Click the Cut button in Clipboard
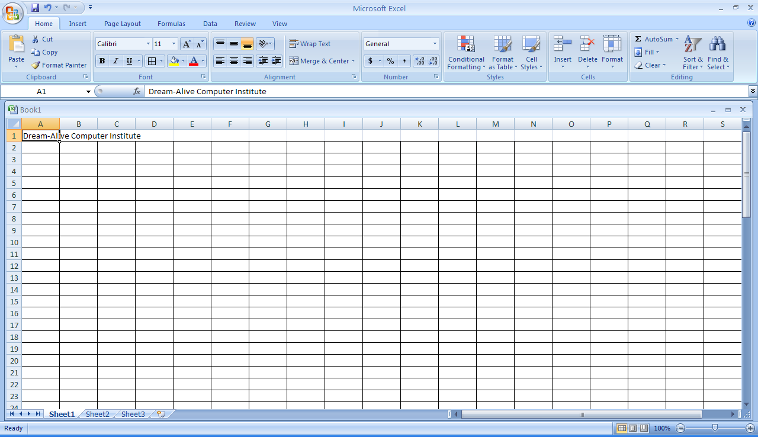The width and height of the screenshot is (758, 437). pyautogui.click(x=42, y=39)
